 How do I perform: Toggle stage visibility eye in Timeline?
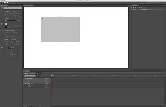point(46,84)
